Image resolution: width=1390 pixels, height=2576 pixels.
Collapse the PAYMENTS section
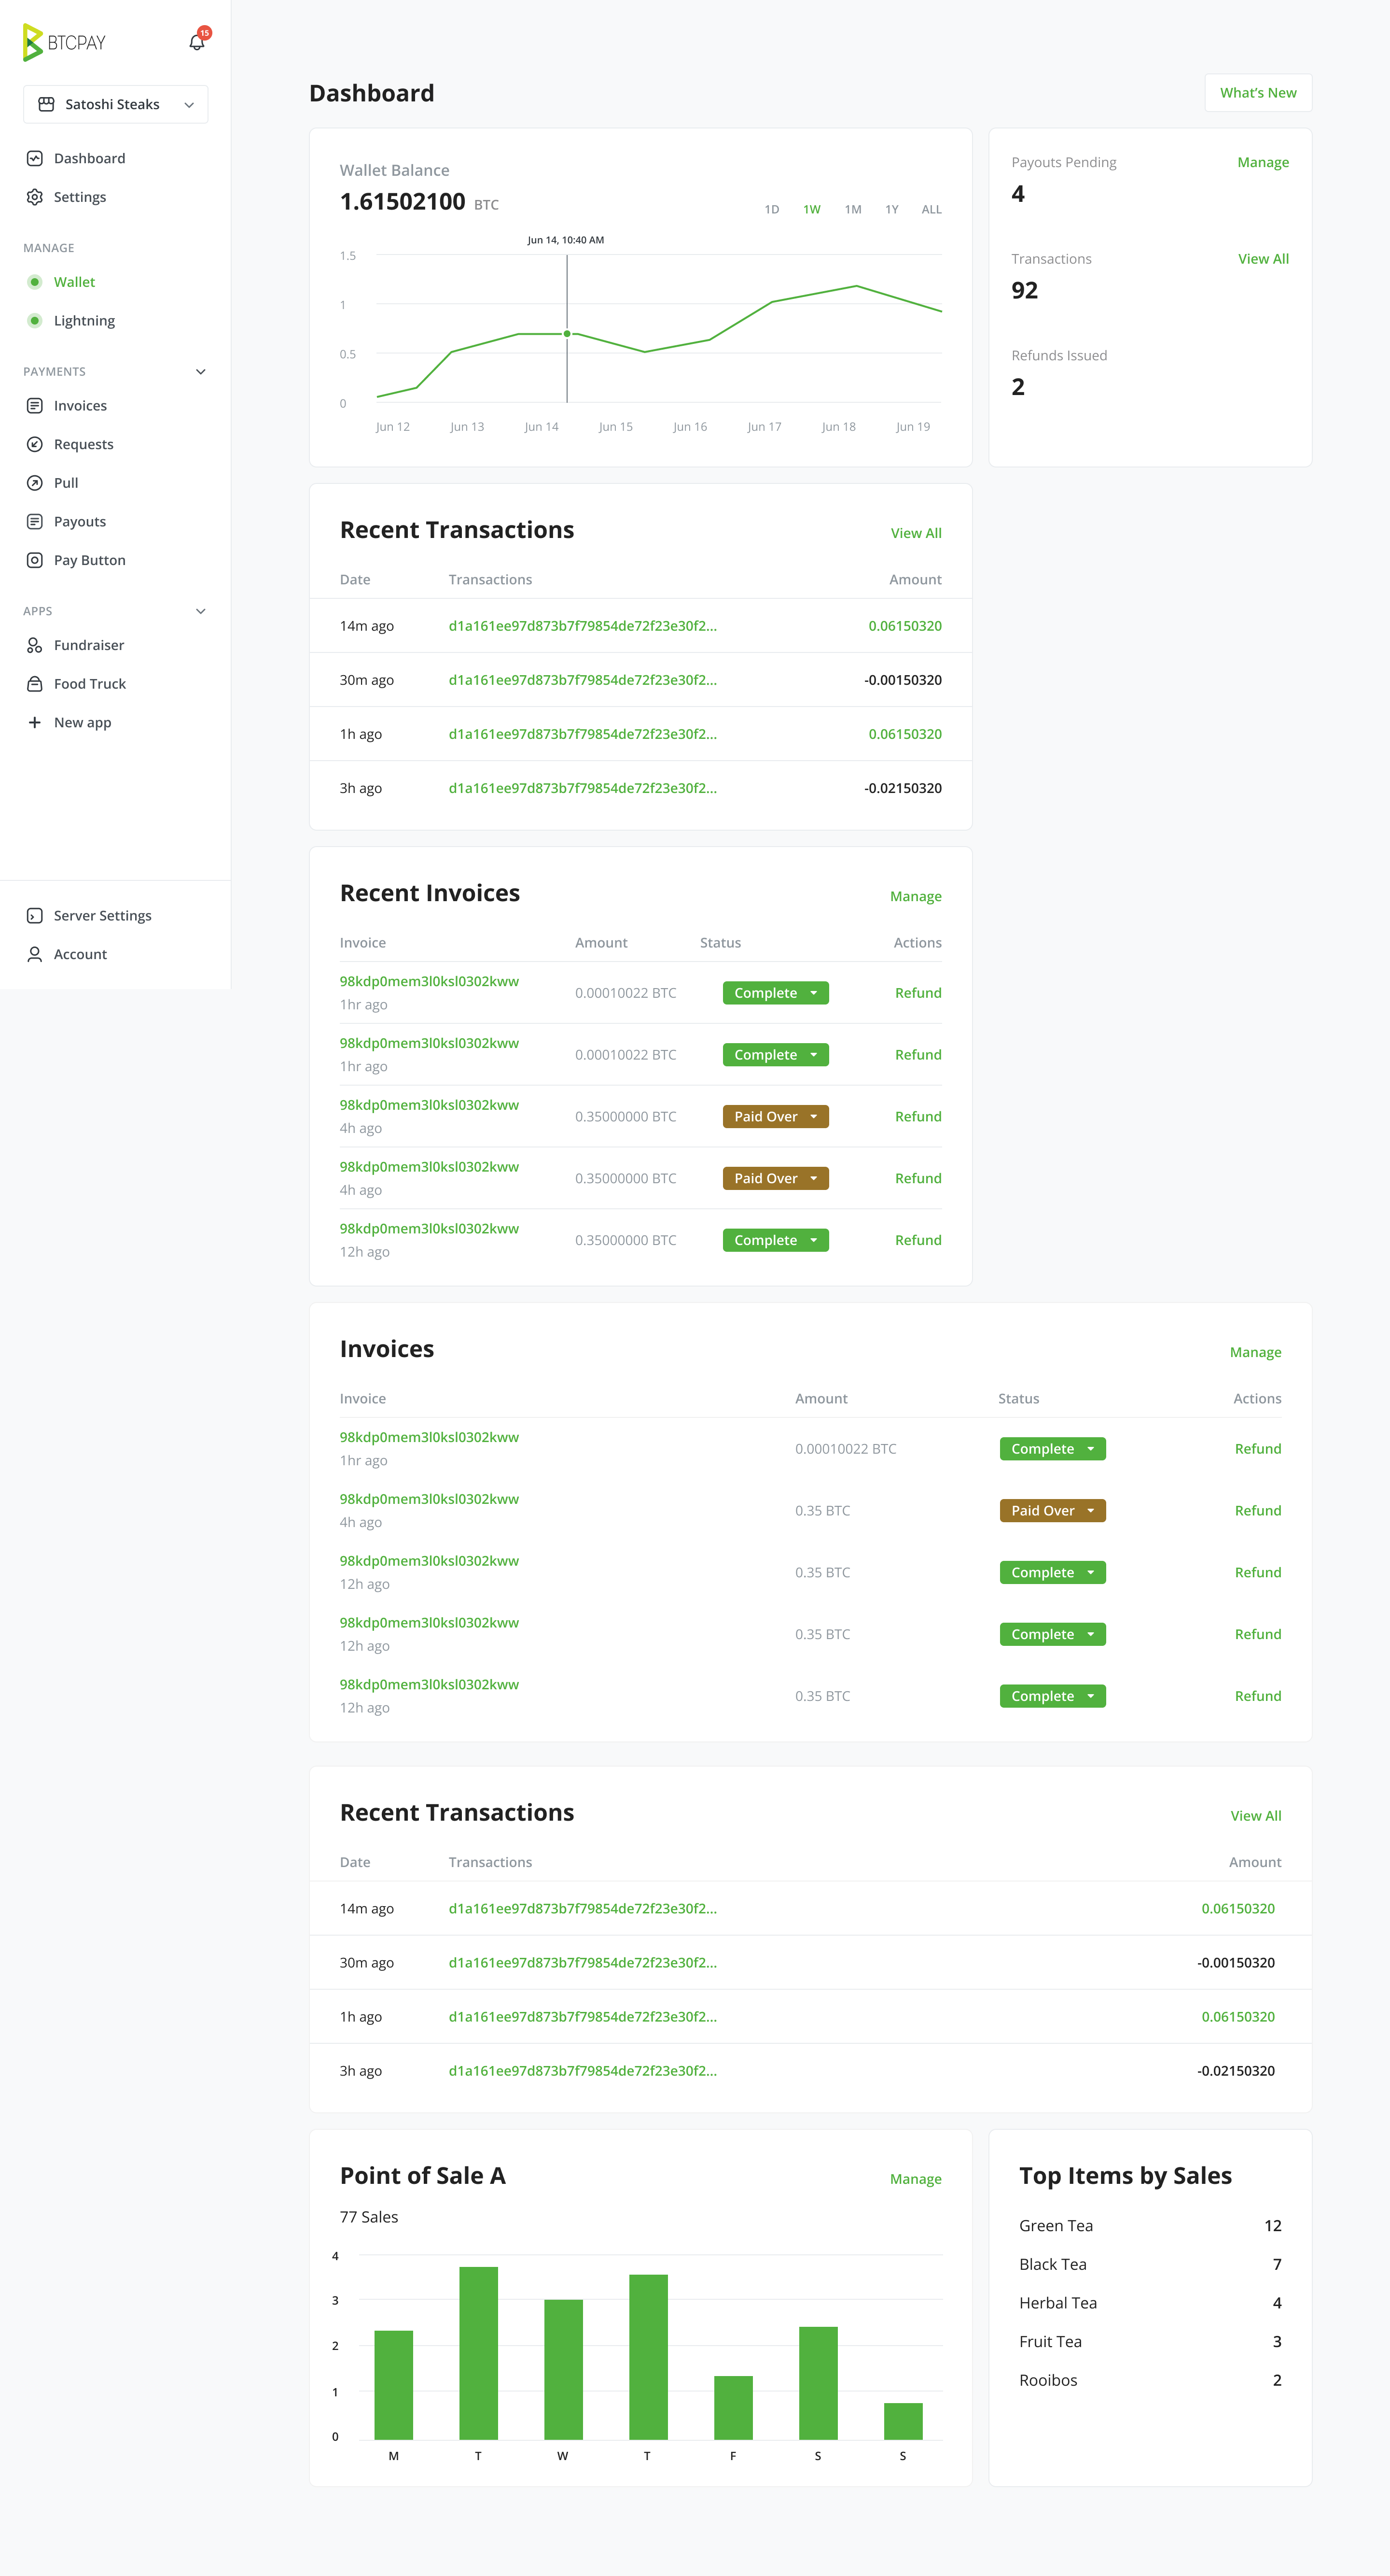[201, 371]
